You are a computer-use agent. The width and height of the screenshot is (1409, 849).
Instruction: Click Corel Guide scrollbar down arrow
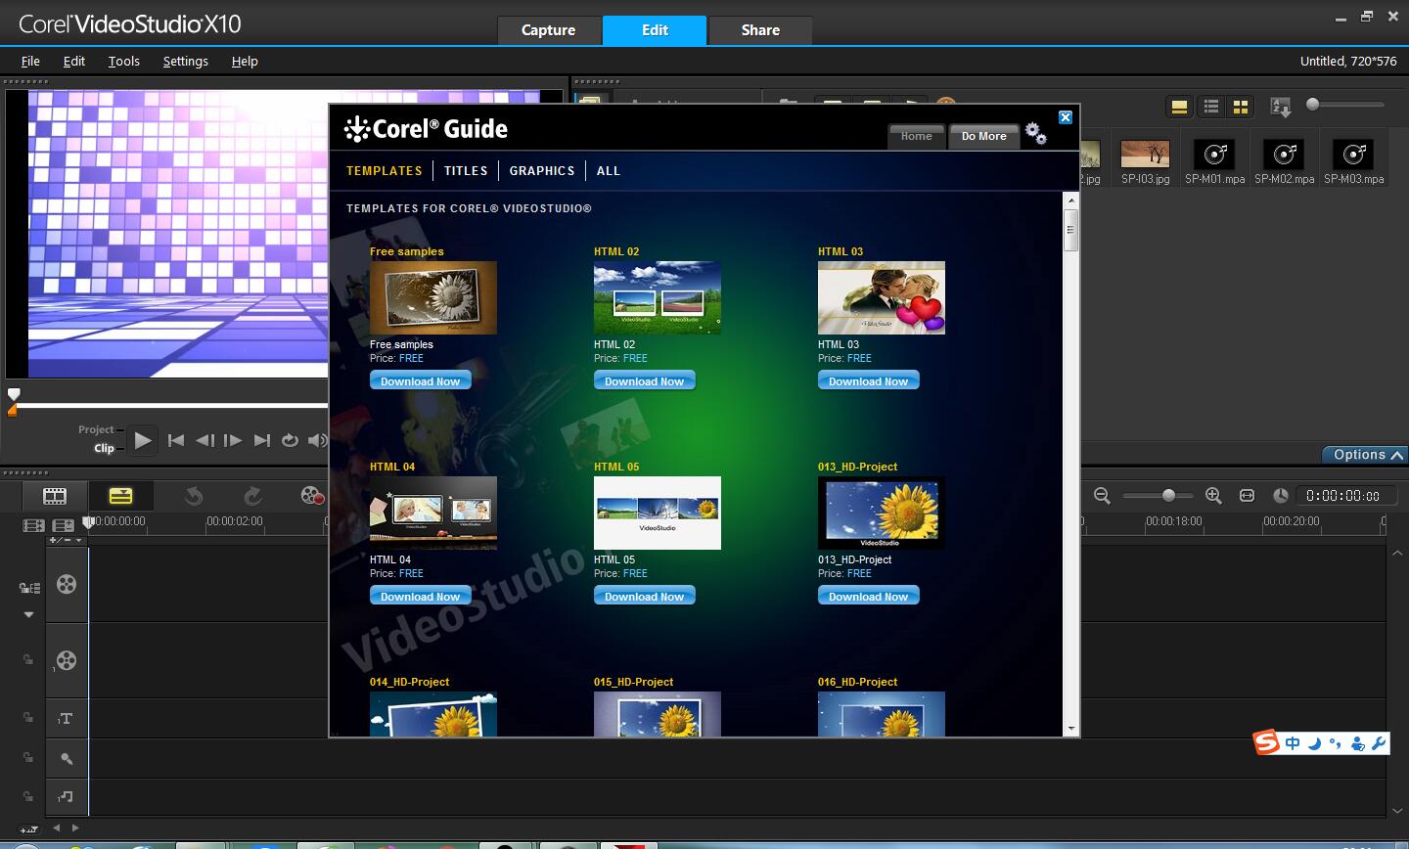point(1070,729)
